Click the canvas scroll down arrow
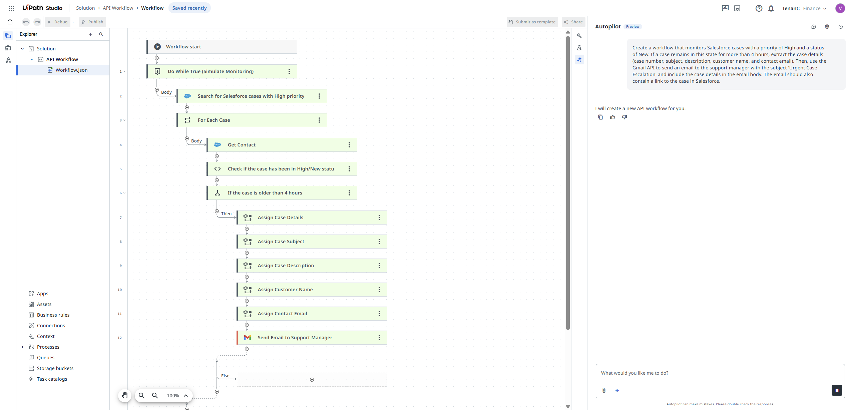The height and width of the screenshot is (410, 854). tap(568, 406)
